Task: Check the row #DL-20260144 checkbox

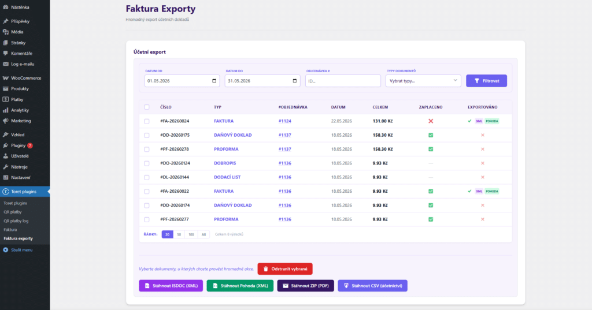Action: (x=147, y=177)
